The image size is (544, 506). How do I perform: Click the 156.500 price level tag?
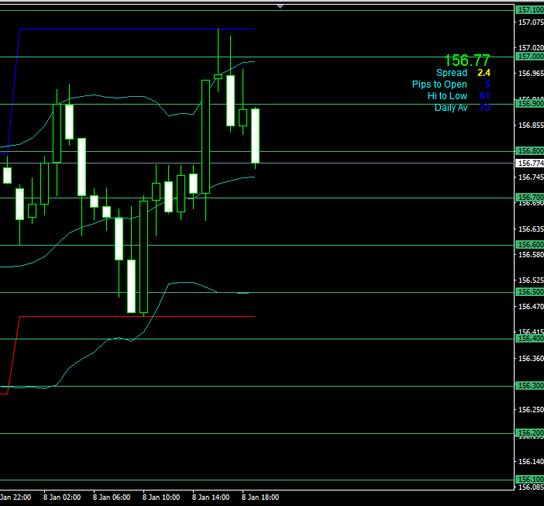pos(530,292)
